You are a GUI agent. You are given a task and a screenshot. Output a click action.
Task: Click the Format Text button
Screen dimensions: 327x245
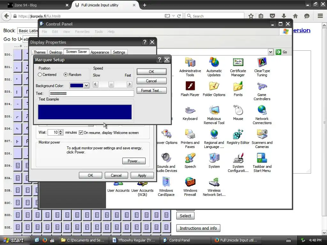tap(152, 91)
